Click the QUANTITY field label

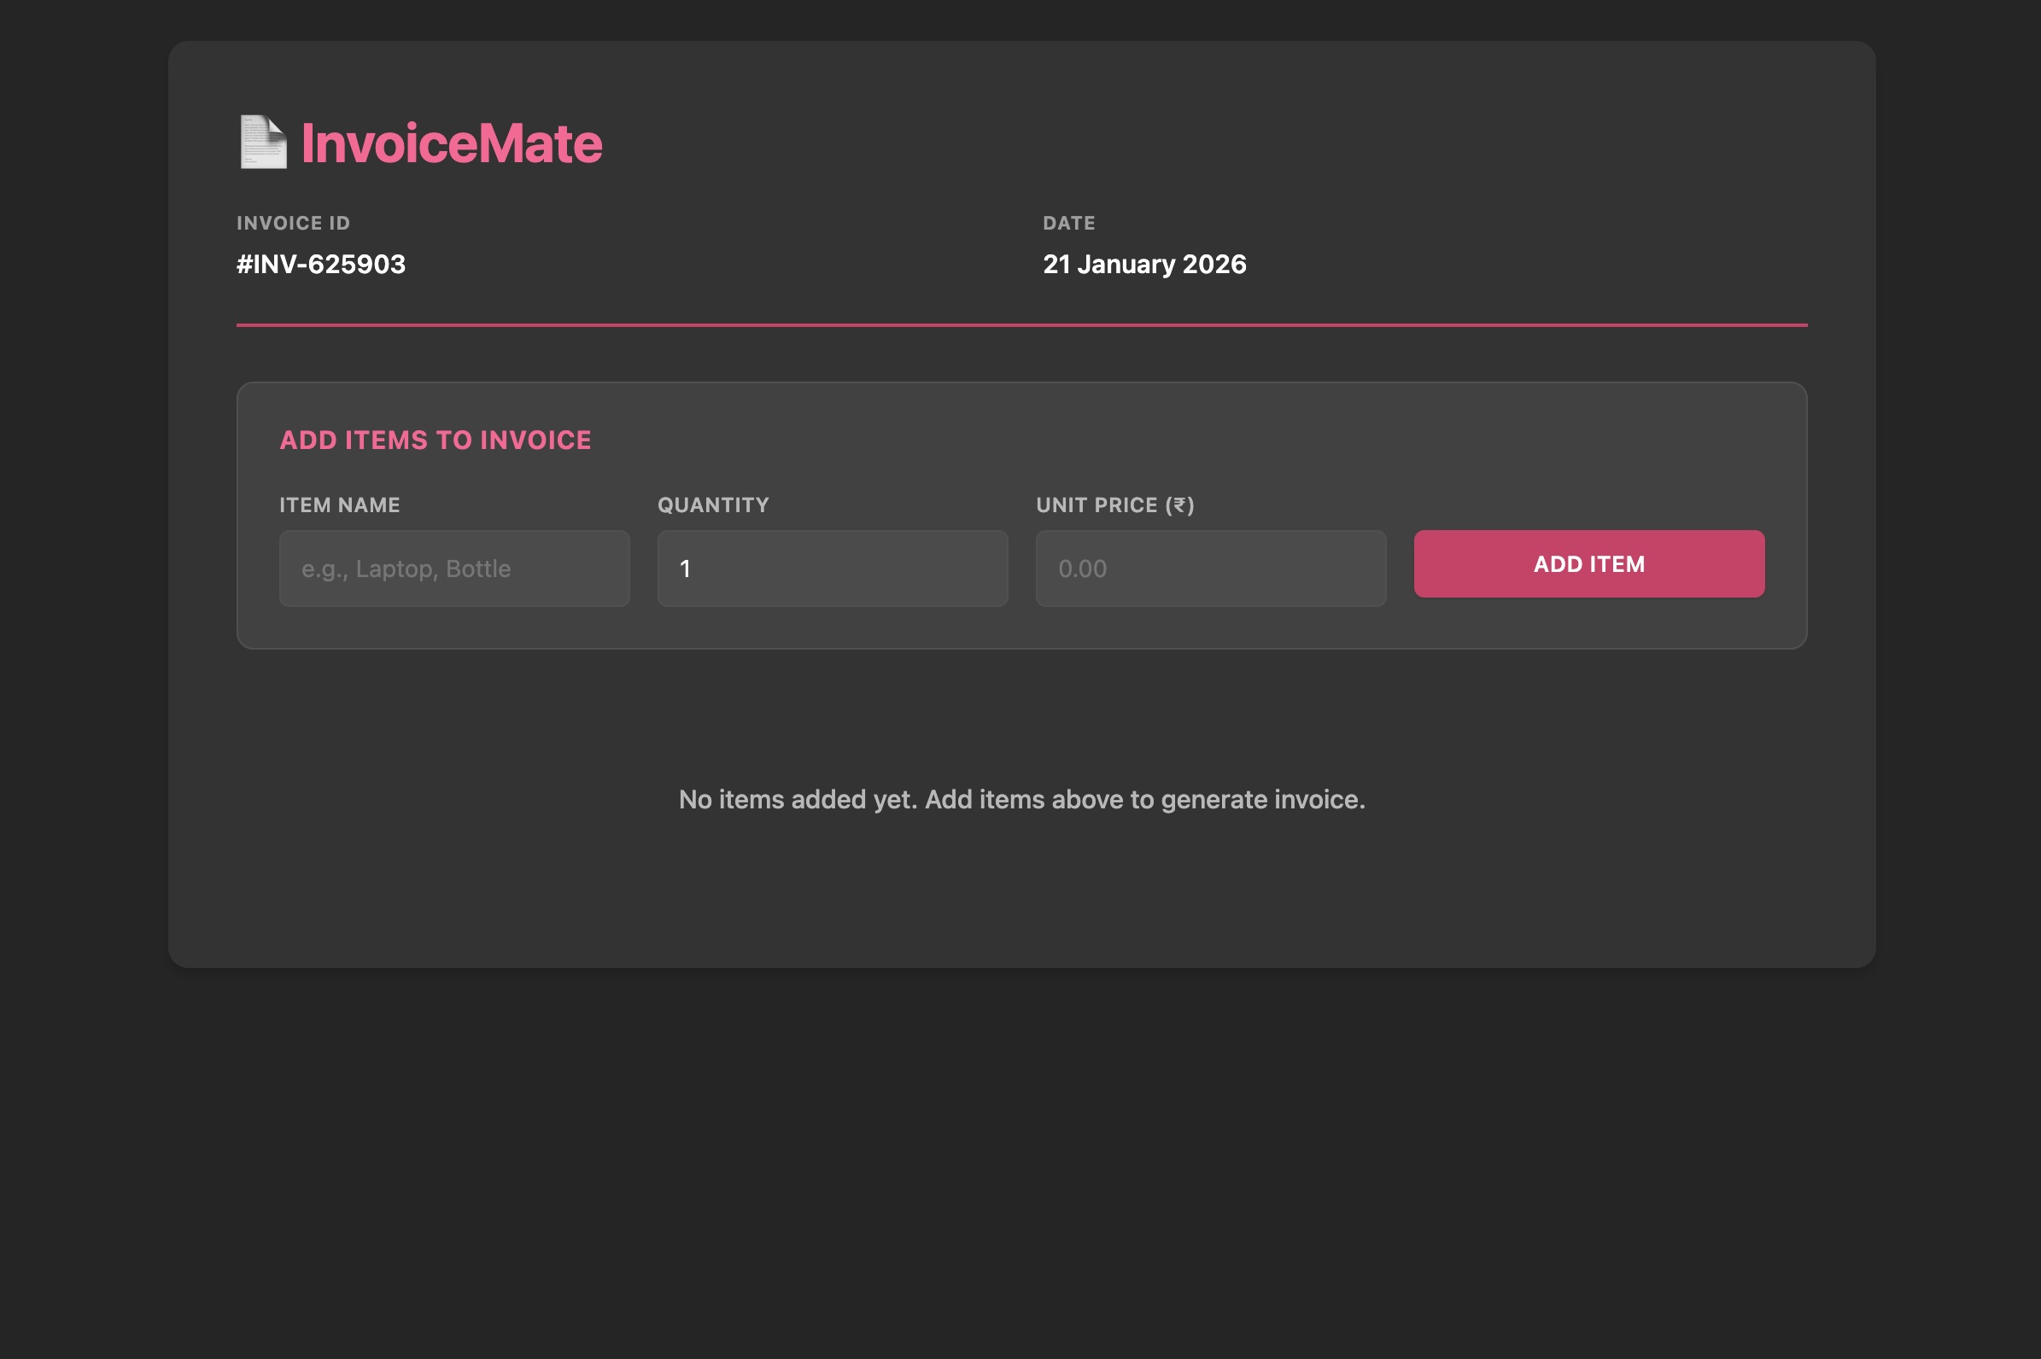[x=713, y=505]
